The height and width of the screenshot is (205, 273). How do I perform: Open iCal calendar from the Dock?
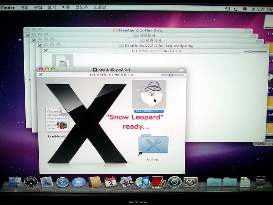(110, 182)
